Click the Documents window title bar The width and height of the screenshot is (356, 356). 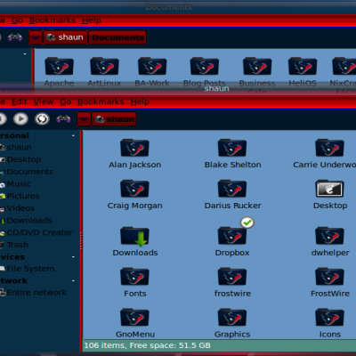[x=178, y=7]
